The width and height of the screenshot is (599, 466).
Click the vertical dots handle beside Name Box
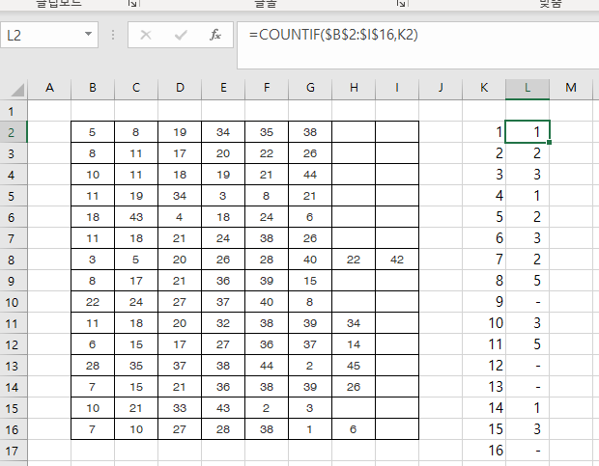click(x=114, y=35)
